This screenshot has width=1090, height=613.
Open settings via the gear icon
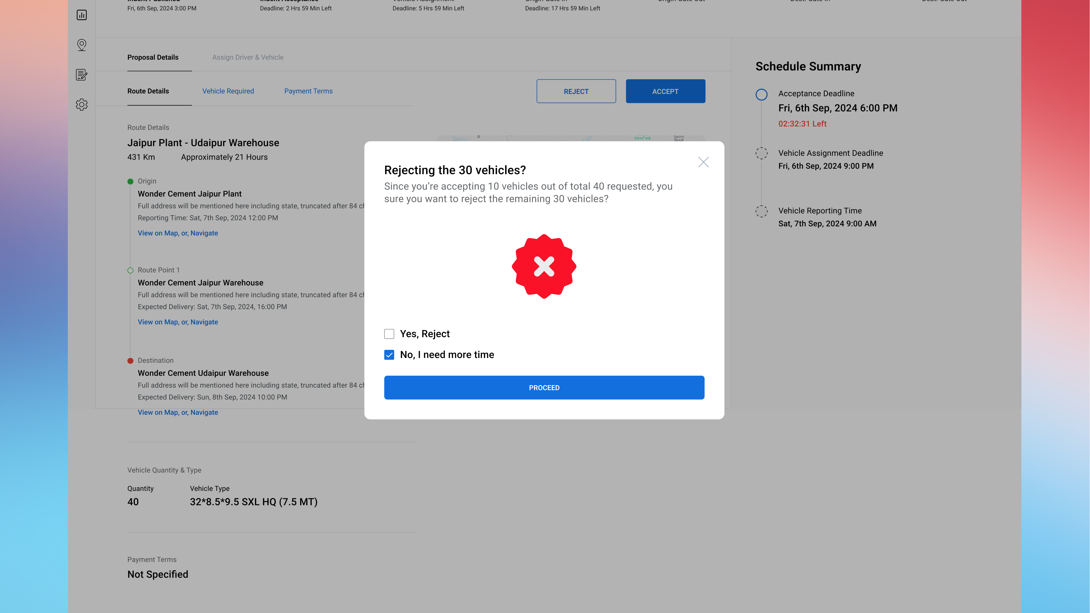coord(81,105)
